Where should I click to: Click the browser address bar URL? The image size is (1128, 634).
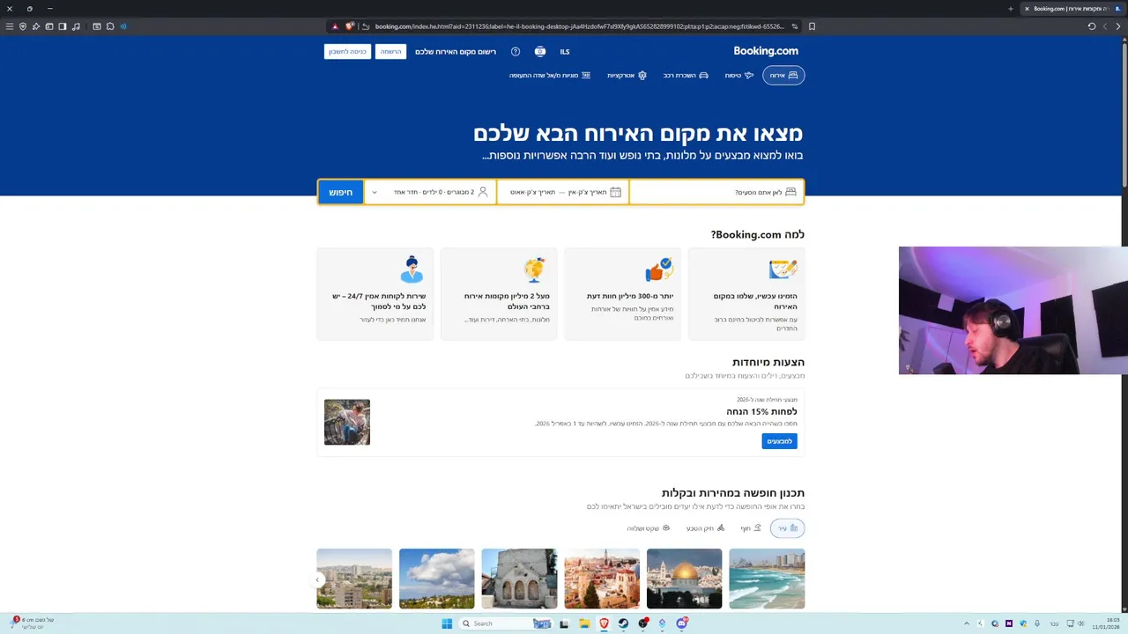(x=578, y=26)
